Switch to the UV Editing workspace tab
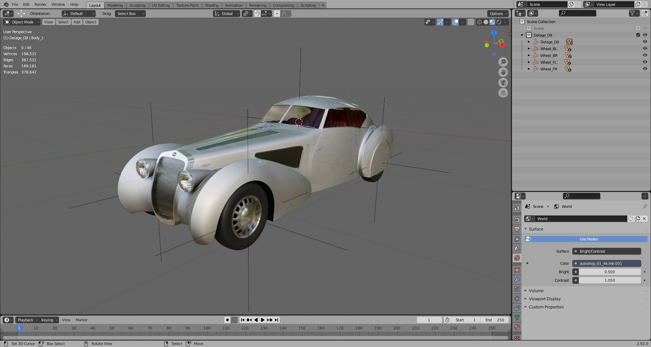 (161, 5)
